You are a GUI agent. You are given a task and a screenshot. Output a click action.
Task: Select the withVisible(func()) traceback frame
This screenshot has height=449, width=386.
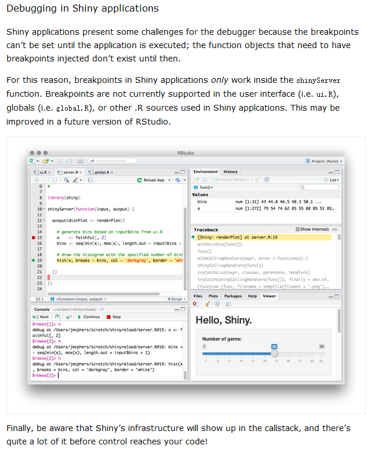point(220,244)
